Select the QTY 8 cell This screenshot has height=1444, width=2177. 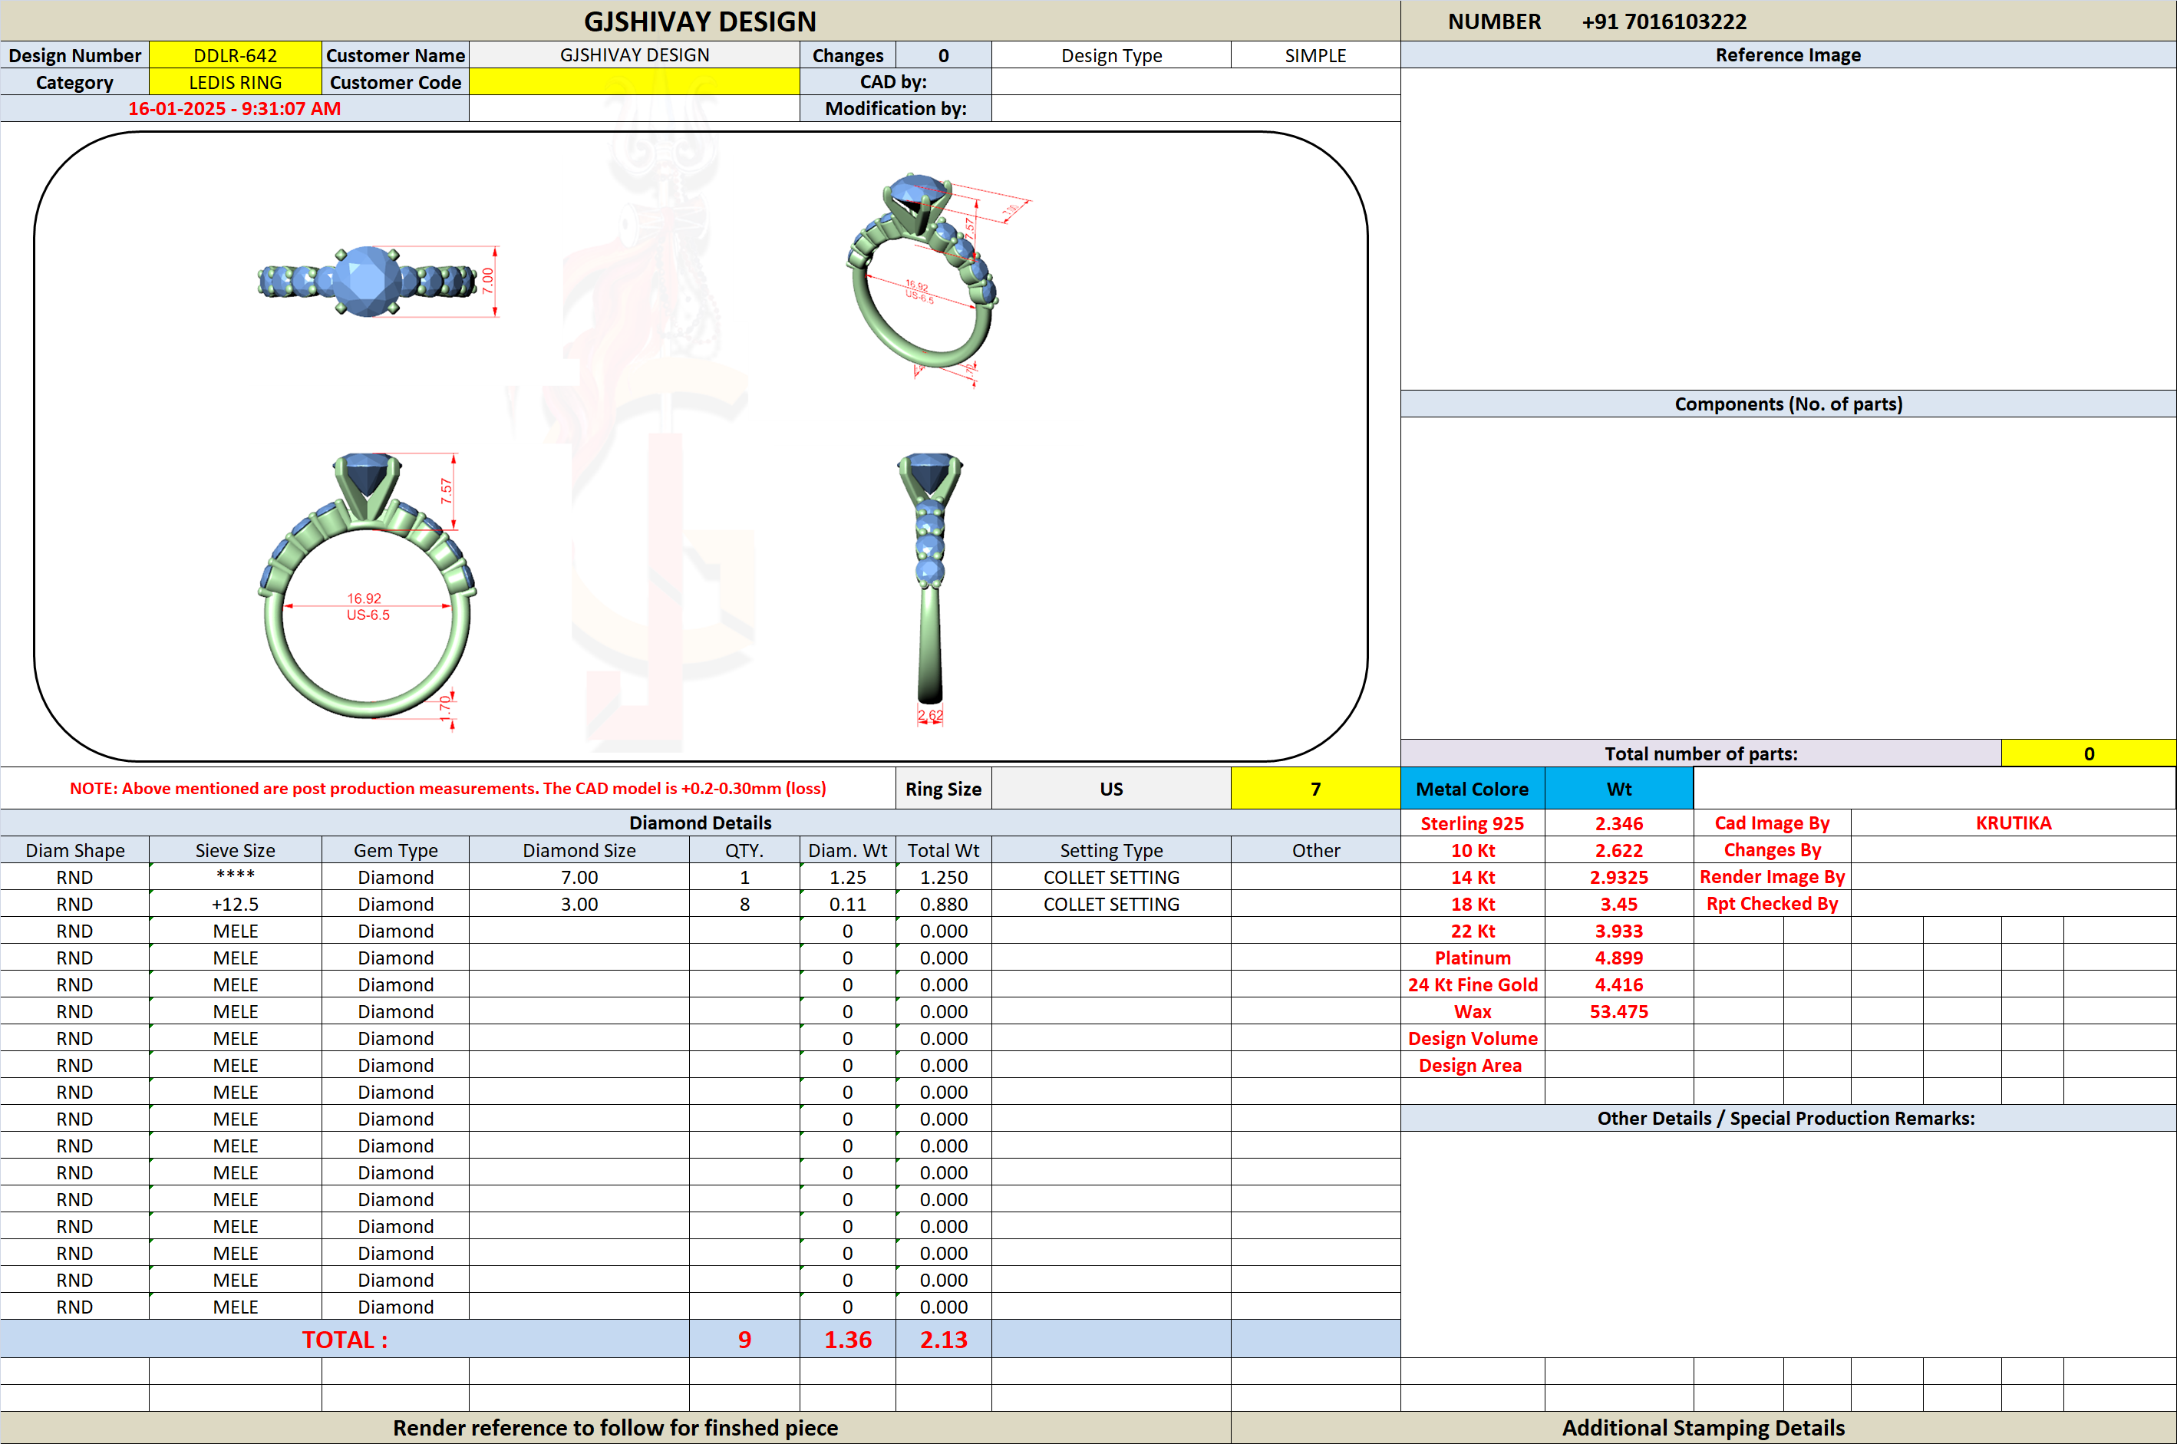[x=744, y=903]
